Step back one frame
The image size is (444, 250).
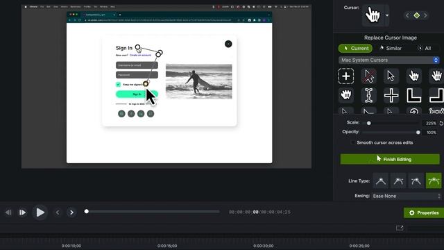pyautogui.click(x=8, y=212)
